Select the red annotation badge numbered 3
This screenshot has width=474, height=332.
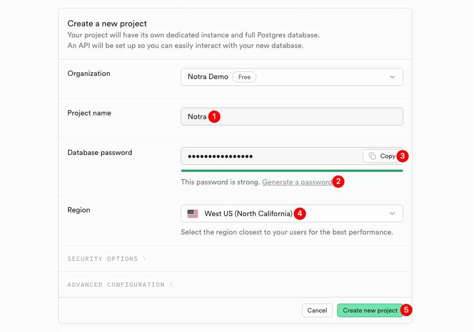(402, 156)
